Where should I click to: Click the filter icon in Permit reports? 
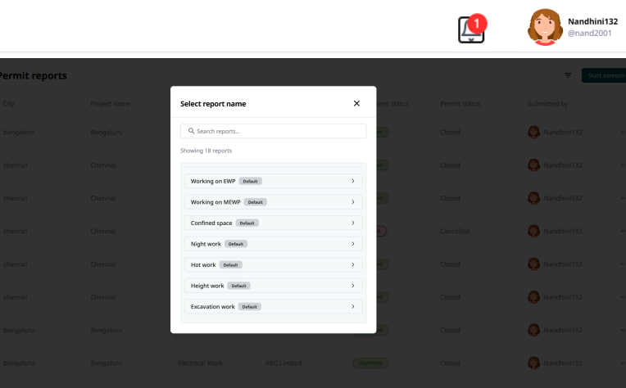pos(568,75)
